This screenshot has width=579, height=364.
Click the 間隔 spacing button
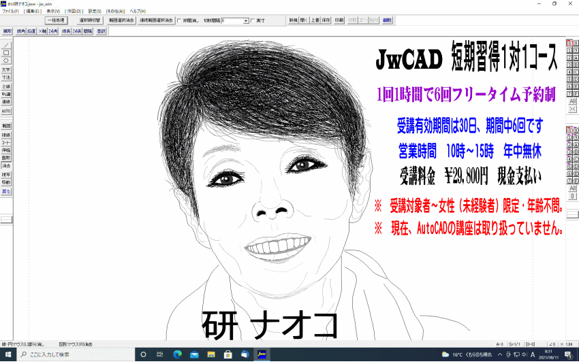88,31
